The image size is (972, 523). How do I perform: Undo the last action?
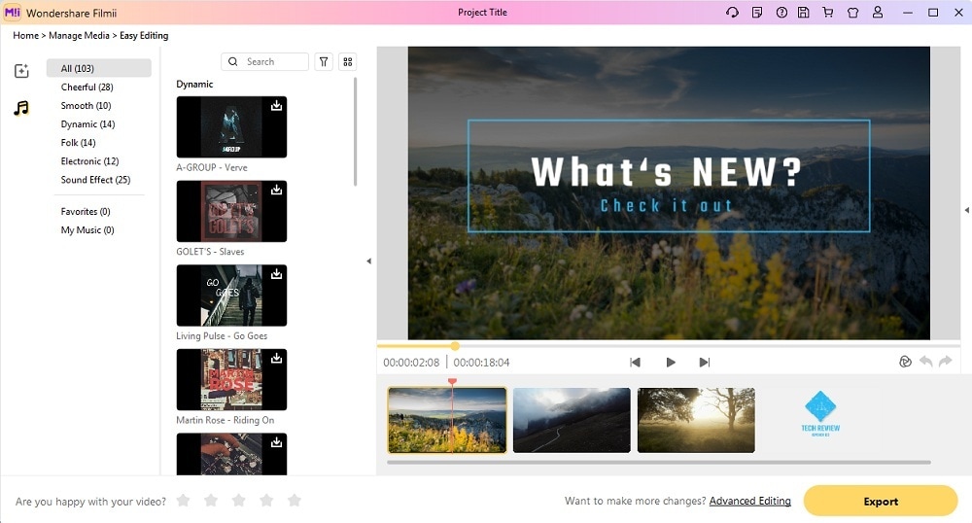925,362
